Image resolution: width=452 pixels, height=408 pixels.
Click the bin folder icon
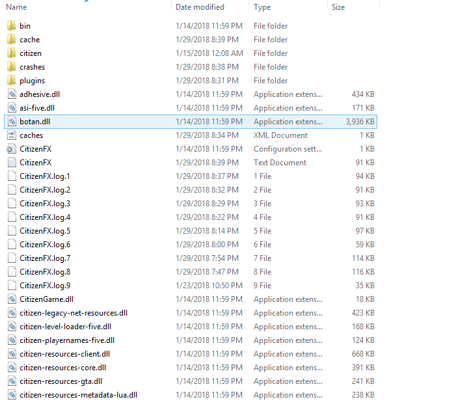click(x=12, y=25)
